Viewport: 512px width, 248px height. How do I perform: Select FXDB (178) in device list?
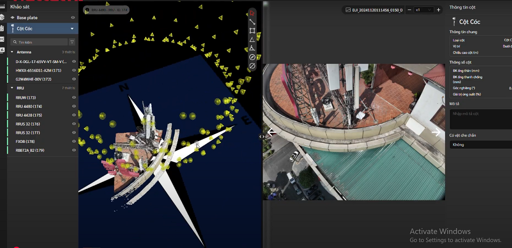(26, 141)
